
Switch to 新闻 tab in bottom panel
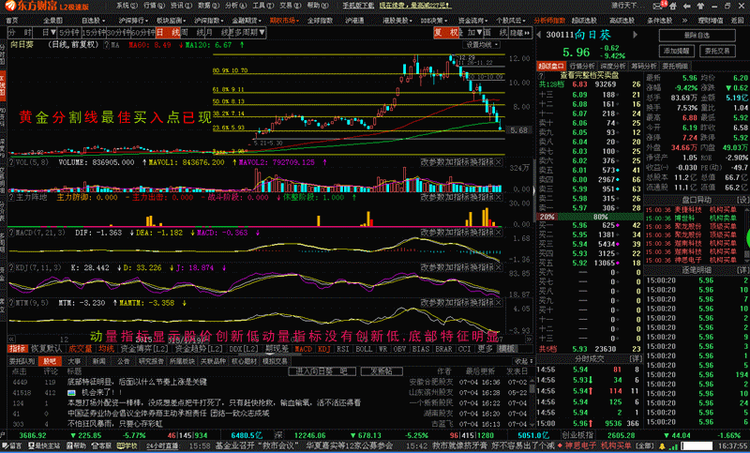point(99,361)
